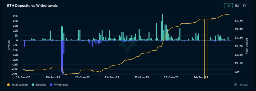Click the '18h ago' update timestamp
This screenshot has width=256, height=91.
tap(243, 85)
